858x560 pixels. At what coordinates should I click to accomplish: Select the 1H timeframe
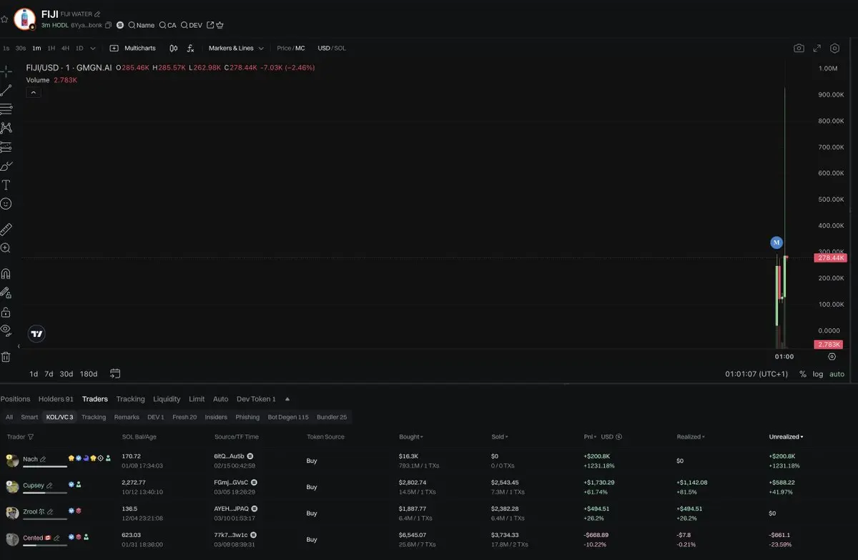pyautogui.click(x=51, y=48)
